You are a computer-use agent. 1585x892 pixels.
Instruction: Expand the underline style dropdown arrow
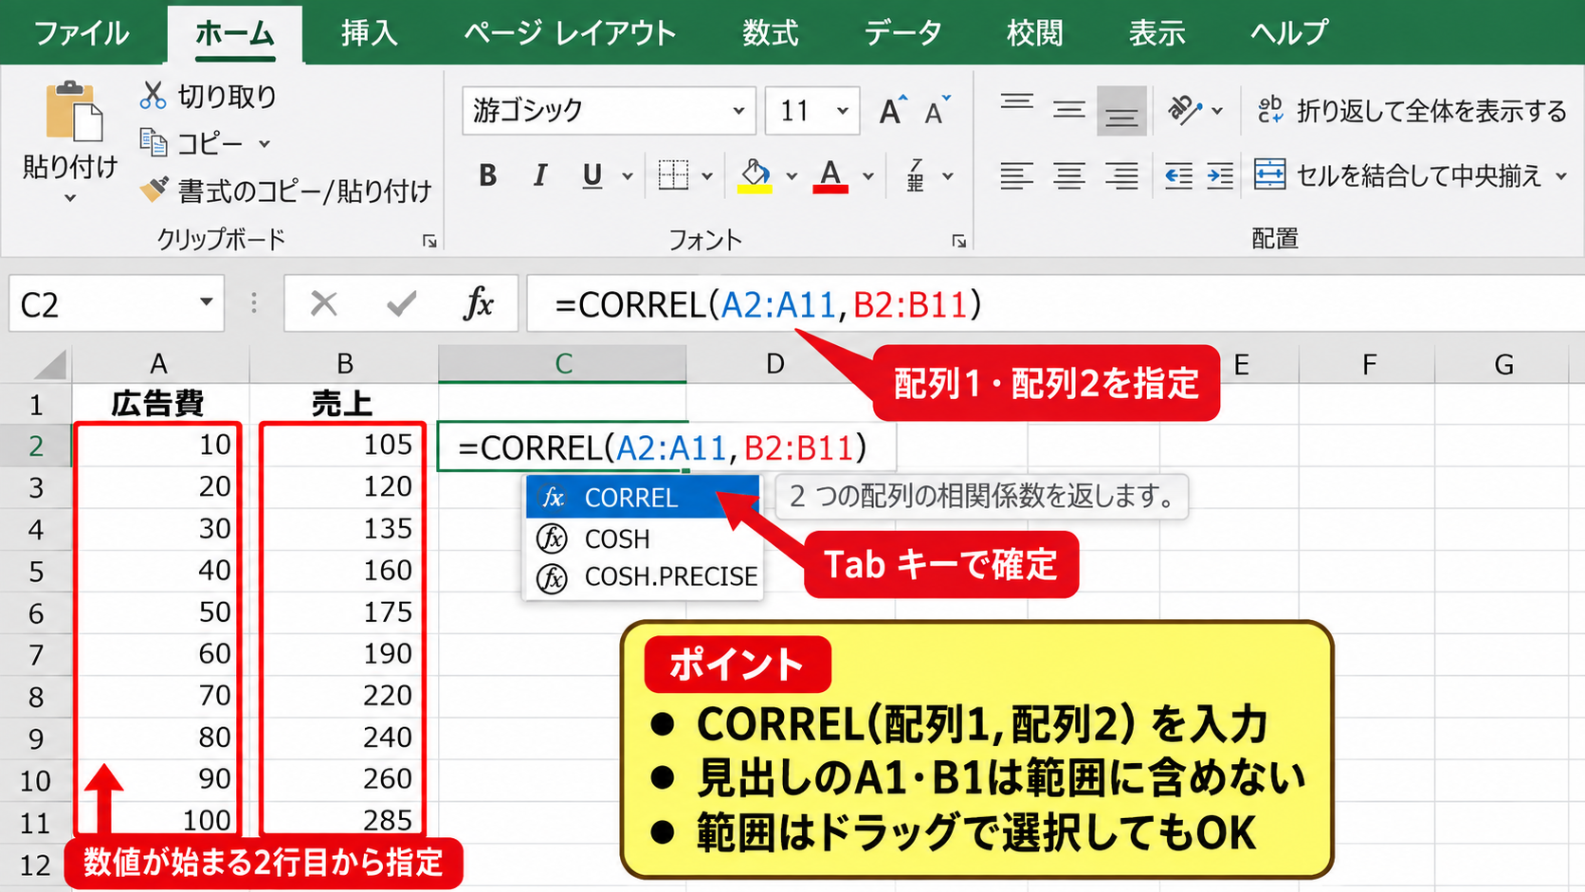point(627,176)
